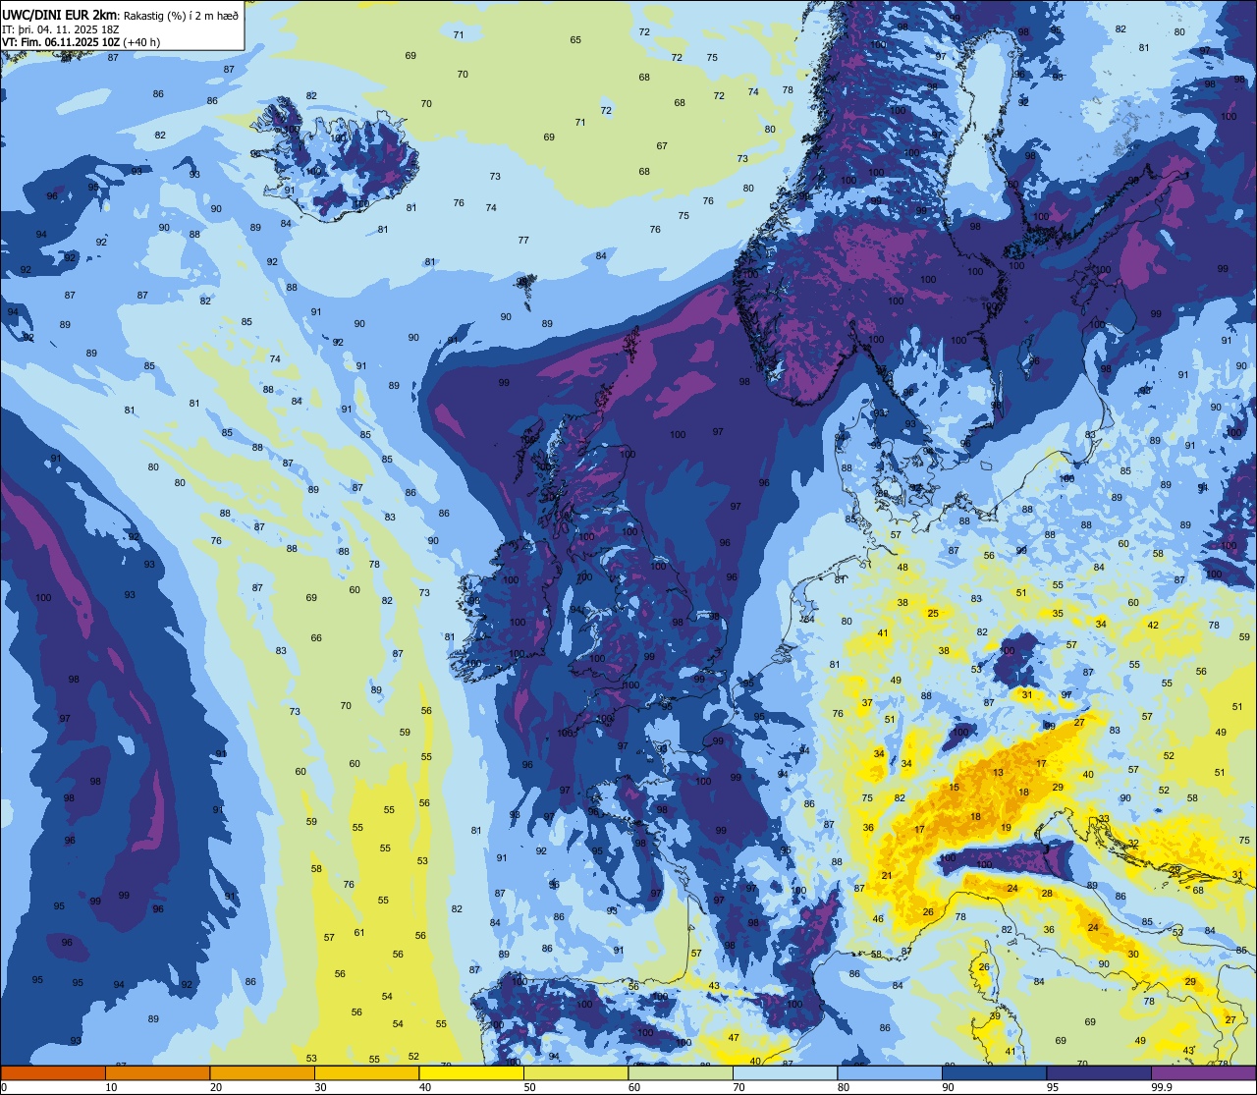Click the humidity value 66 over the Atlantic
1257x1095 pixels.
pyautogui.click(x=316, y=638)
